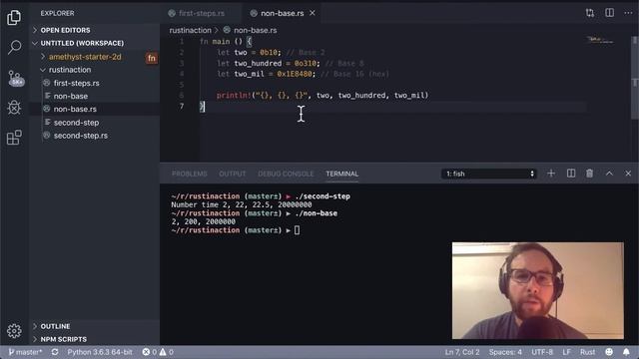The height and width of the screenshot is (359, 639).
Task: Switch to the Debug Console tab
Action: [x=287, y=174]
